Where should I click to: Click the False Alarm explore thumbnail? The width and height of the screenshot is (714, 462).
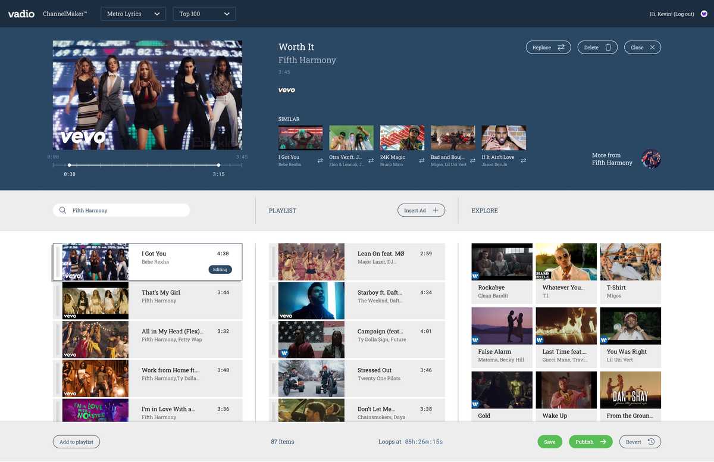pyautogui.click(x=502, y=326)
